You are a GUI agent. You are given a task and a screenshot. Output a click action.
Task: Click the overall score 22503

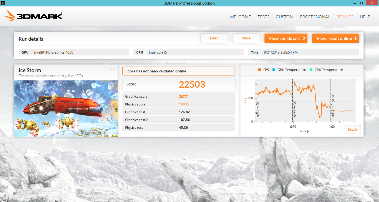tap(192, 84)
